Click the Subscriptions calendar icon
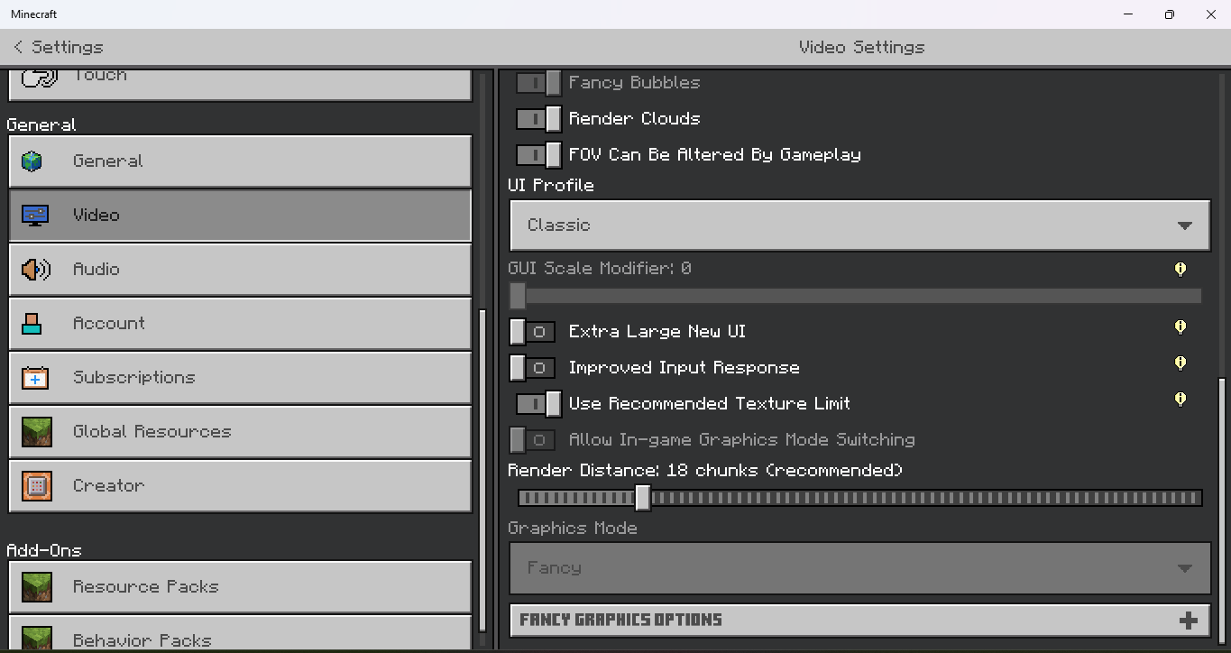The height and width of the screenshot is (653, 1231). click(35, 378)
